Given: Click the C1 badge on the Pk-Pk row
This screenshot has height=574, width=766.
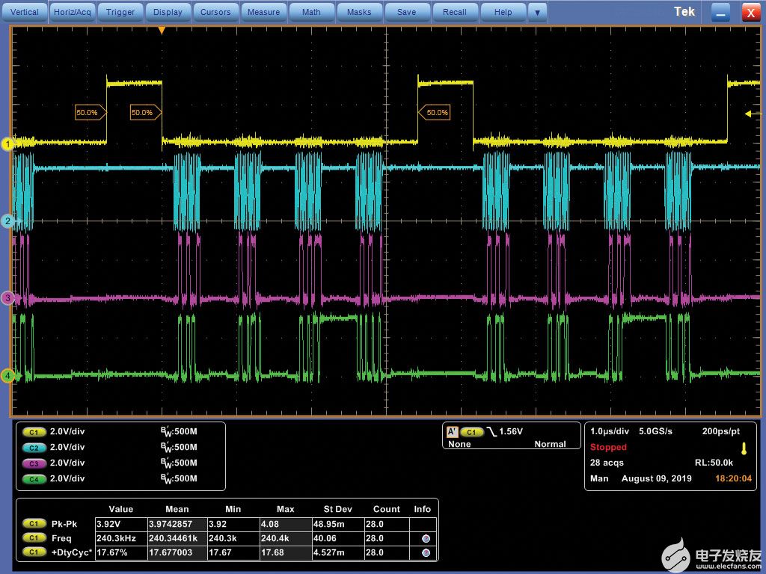Looking at the screenshot, I should pos(34,524).
